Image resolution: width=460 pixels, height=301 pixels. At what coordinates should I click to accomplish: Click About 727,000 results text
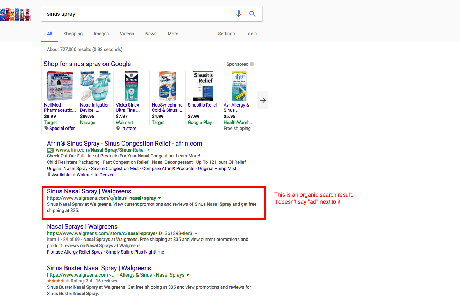(x=85, y=50)
